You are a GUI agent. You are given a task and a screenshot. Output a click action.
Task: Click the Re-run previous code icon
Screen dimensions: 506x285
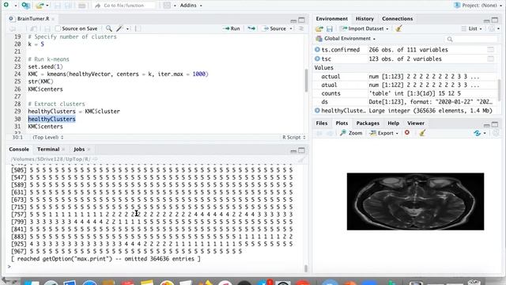[x=251, y=28]
